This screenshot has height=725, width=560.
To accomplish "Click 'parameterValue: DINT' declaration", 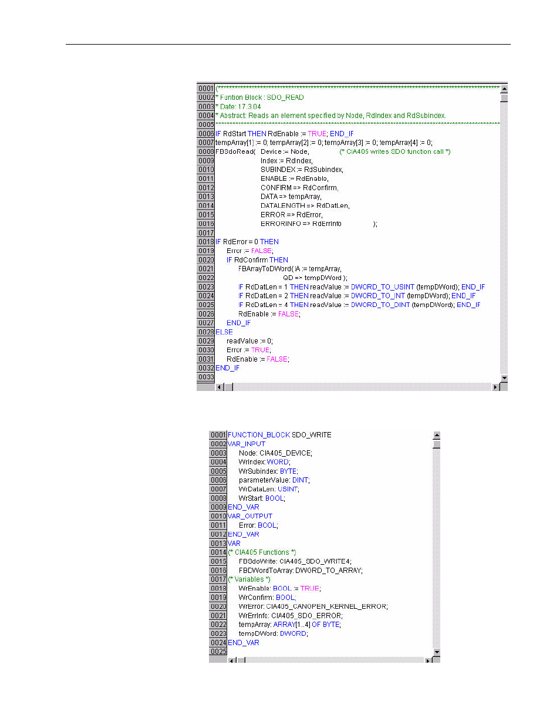I will tap(274, 480).
